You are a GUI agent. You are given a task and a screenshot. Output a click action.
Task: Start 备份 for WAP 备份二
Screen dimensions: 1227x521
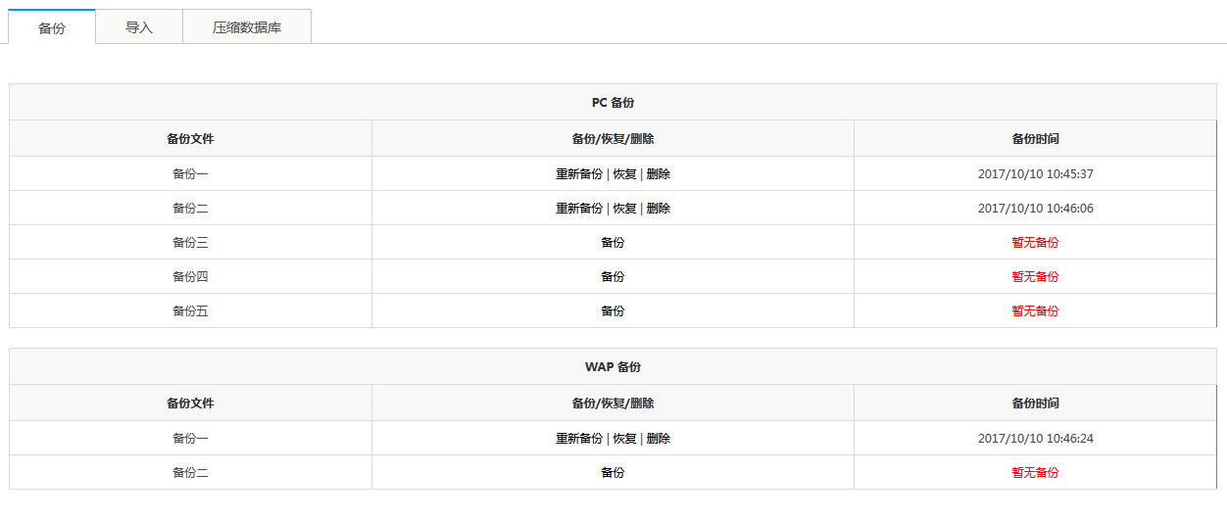click(x=613, y=473)
